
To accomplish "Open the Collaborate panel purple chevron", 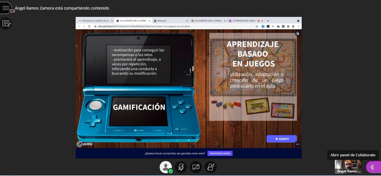I will tap(373, 167).
